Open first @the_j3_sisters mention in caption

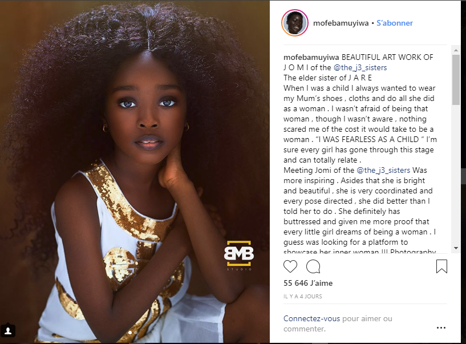coord(360,67)
